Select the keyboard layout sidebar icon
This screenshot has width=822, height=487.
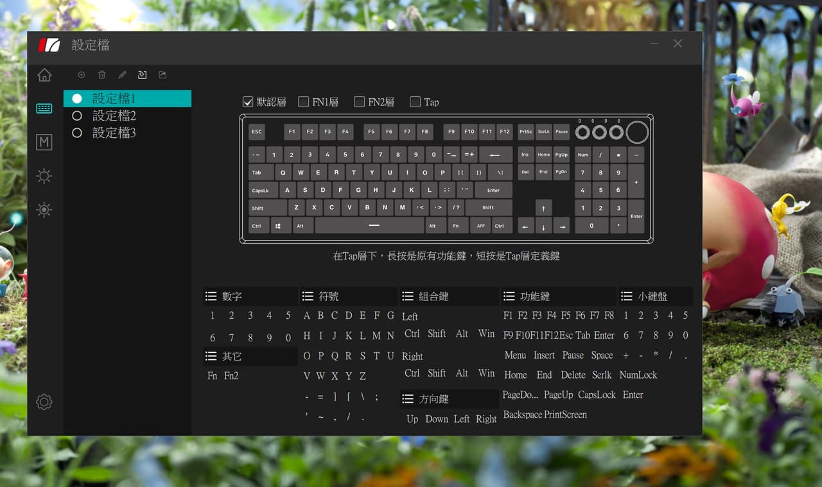pyautogui.click(x=44, y=108)
